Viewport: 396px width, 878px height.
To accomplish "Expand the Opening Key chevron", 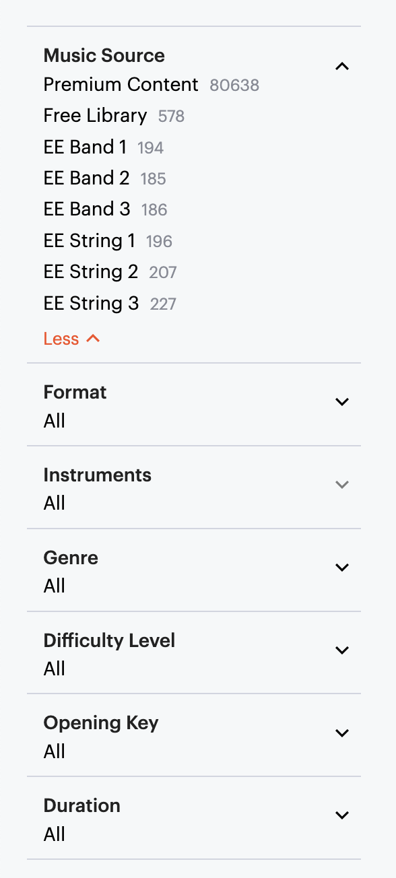I will pos(342,733).
